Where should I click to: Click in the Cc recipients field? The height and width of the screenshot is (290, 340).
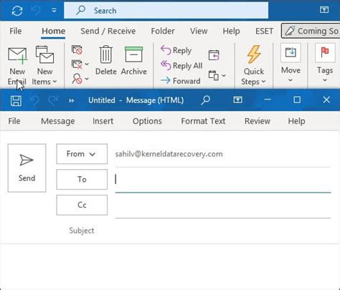[x=223, y=206]
